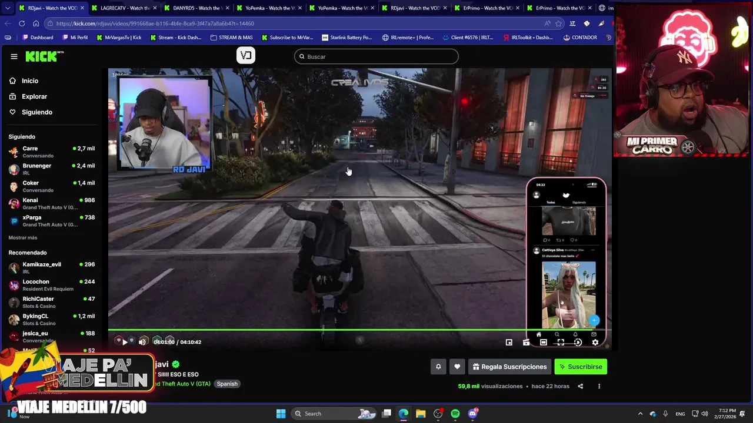Open IRLToolkit Dashboard bookmark
This screenshot has width=753, height=423.
point(528,38)
